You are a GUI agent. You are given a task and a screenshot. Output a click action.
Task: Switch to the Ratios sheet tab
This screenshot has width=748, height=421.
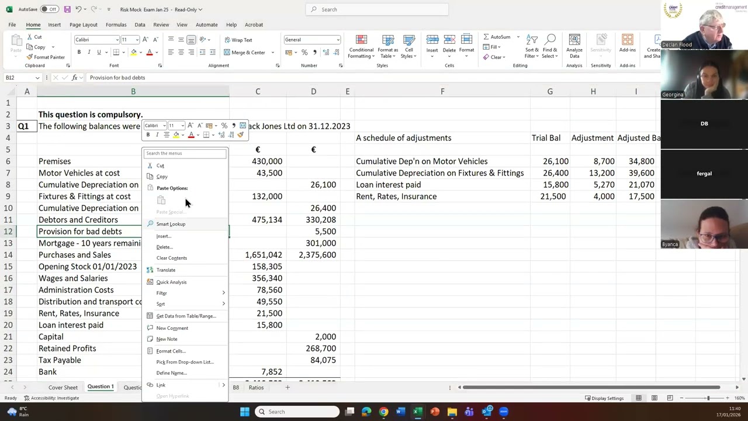pyautogui.click(x=256, y=388)
